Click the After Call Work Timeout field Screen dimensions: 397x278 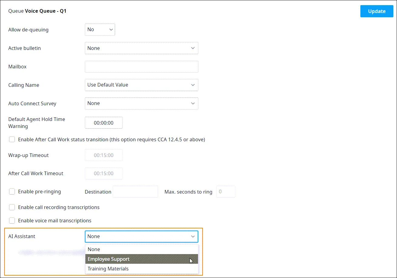pyautogui.click(x=104, y=173)
